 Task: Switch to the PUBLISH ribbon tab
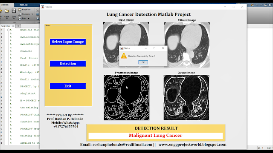pyautogui.click(x=24, y=5)
